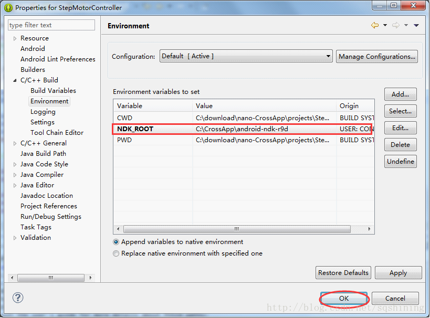Viewport: 430px width, 318px height.
Task: Click the Edit... button
Action: 401,128
